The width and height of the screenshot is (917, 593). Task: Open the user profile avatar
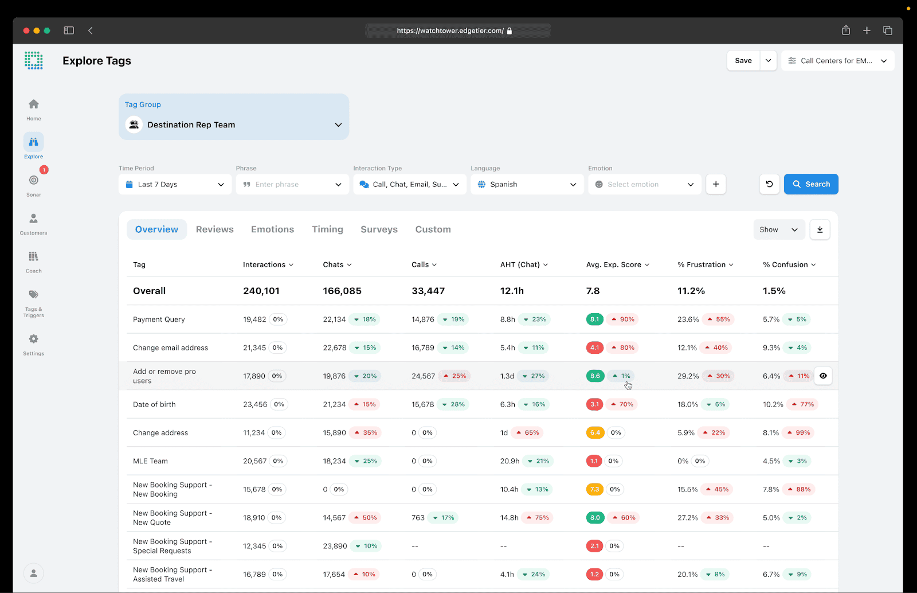coord(34,573)
